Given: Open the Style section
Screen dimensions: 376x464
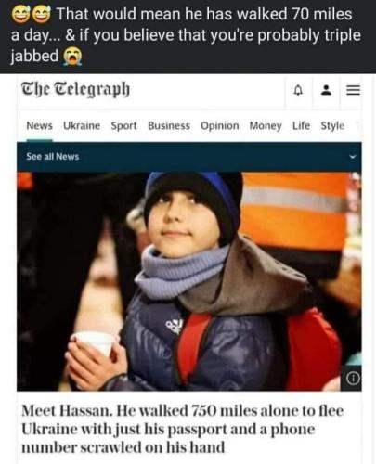Looking at the screenshot, I should [332, 126].
